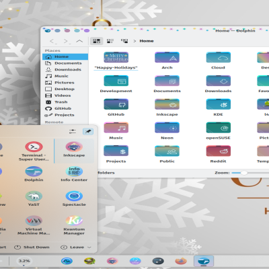Click the breadcrumb arrow before Home
This screenshot has width=269, height=269.
pyautogui.click(x=134, y=41)
